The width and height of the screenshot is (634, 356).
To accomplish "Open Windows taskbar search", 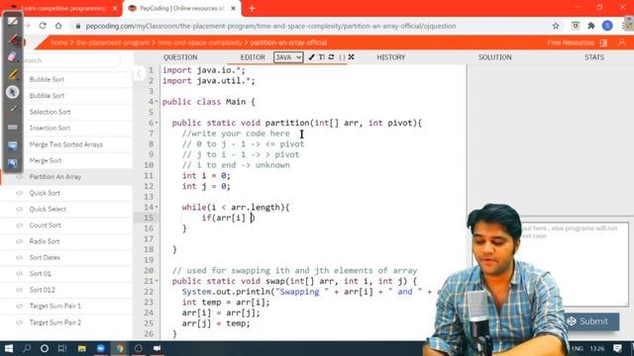I will 27,348.
